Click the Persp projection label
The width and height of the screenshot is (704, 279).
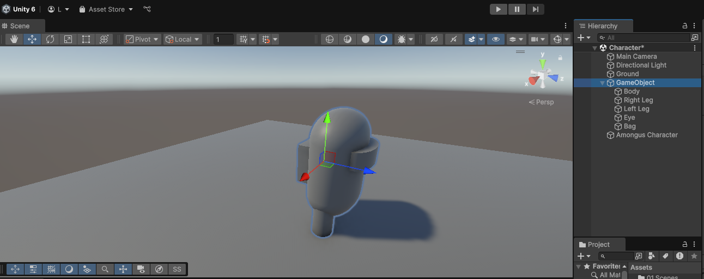tap(541, 102)
